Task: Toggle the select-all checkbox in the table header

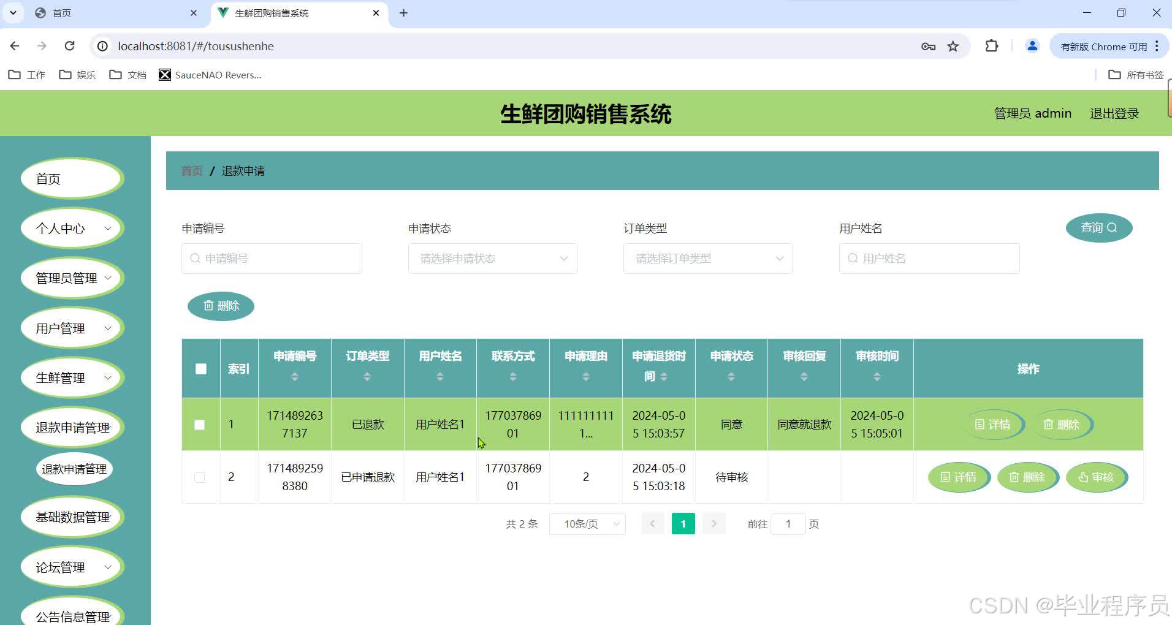Action: (201, 369)
